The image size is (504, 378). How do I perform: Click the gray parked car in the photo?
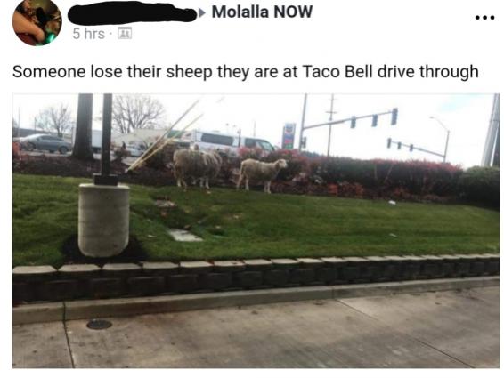tap(44, 143)
